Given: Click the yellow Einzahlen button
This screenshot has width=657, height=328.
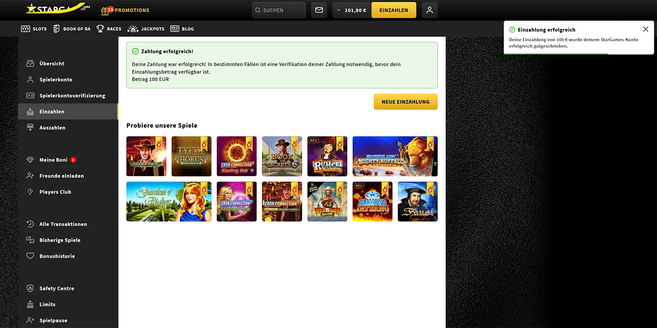Looking at the screenshot, I should pos(394,10).
